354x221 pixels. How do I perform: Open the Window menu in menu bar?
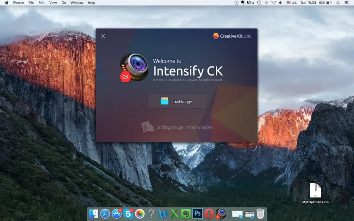coord(77,3)
